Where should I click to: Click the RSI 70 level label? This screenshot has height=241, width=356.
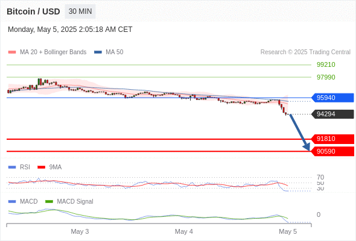point(320,177)
